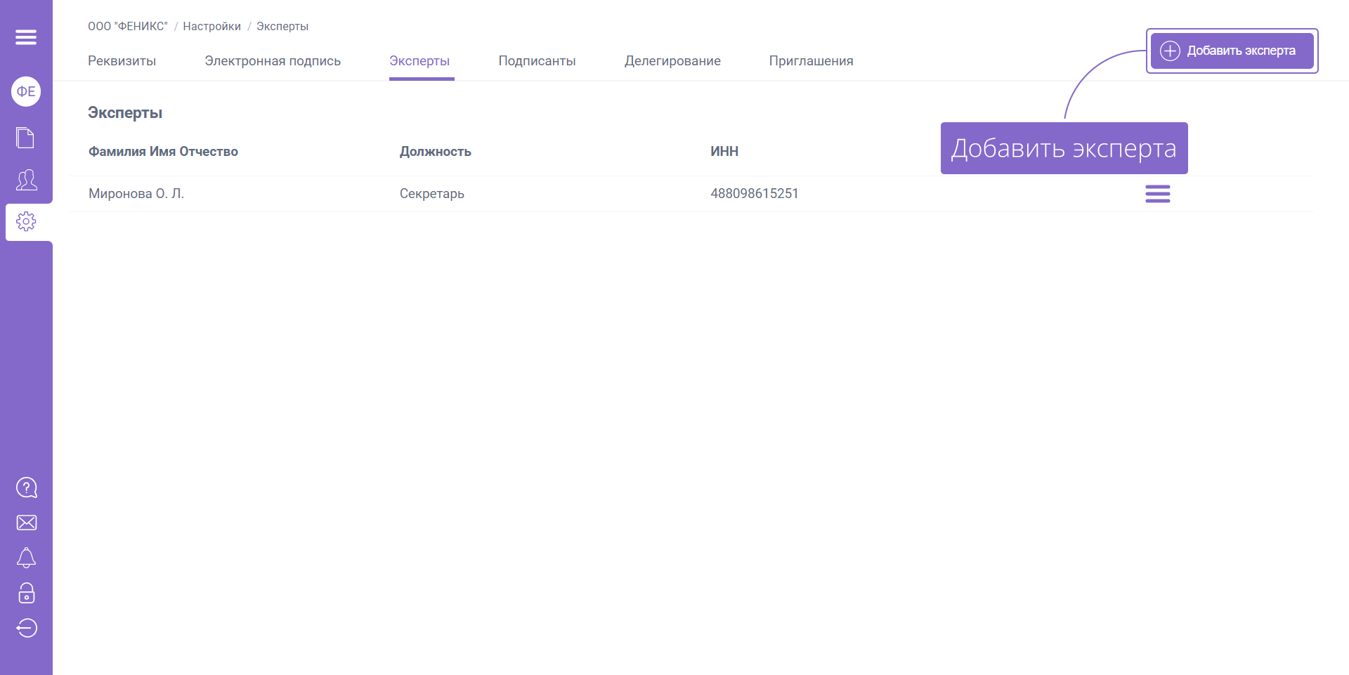
Task: Open the row actions menu for Миронова О. Л.
Action: (1157, 193)
